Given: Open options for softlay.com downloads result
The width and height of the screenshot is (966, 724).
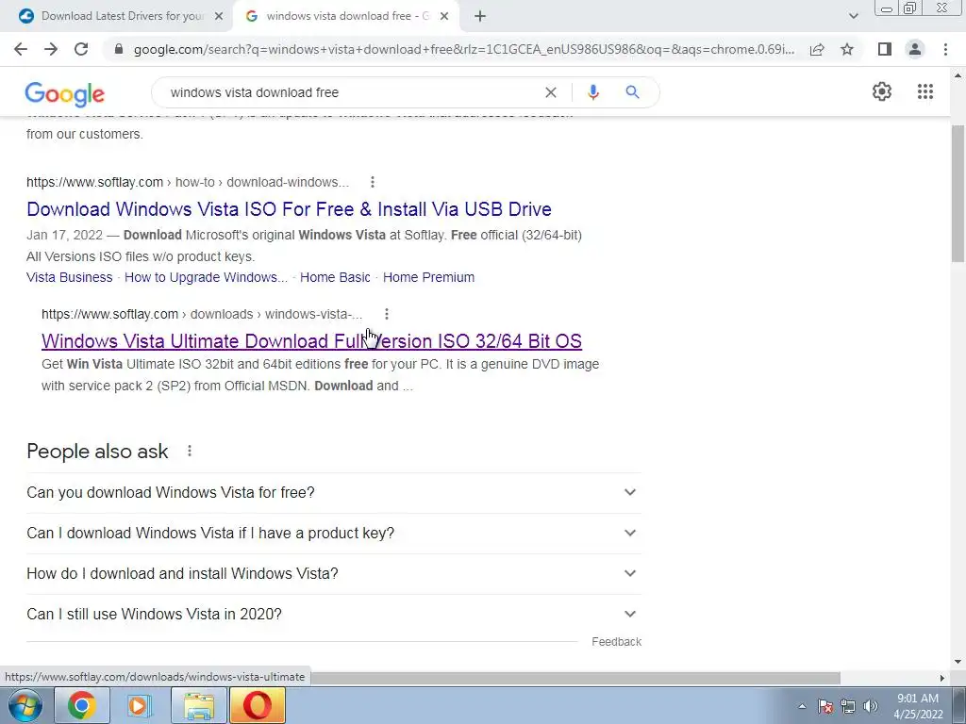Looking at the screenshot, I should (386, 314).
